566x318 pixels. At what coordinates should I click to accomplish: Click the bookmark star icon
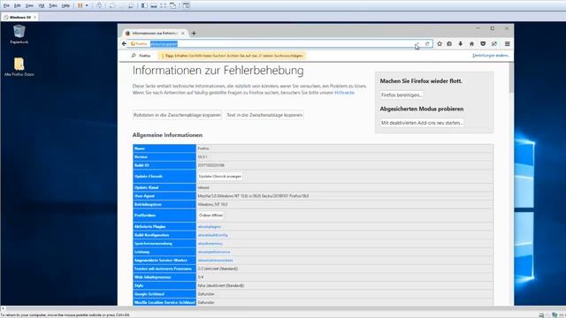440,43
